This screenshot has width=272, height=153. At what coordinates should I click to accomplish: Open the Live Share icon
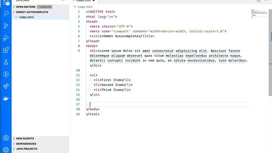click(x=6, y=86)
